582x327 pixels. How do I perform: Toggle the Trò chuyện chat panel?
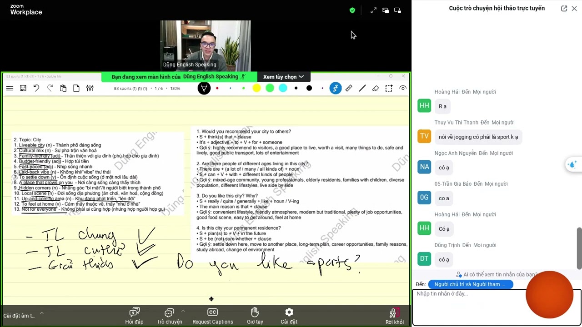pyautogui.click(x=169, y=316)
